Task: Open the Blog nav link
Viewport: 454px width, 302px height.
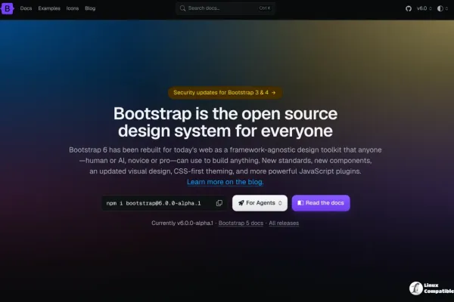Action: [90, 8]
